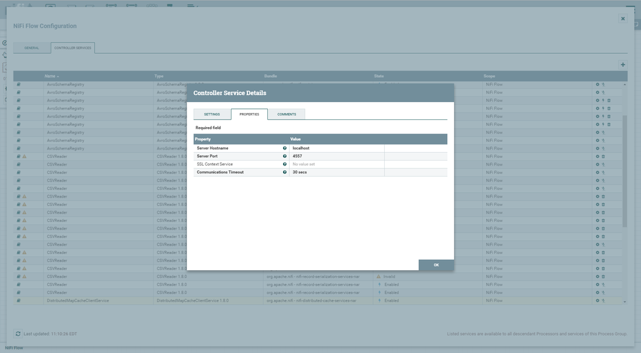
Task: Select the '30 secs' timeout value
Action: 337,172
